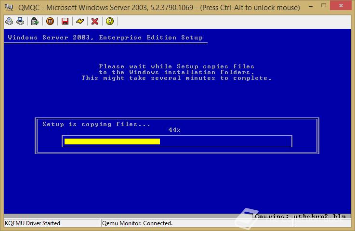The height and width of the screenshot is (231, 355).
Task: Maximize the QMQC window
Action: (x=324, y=6)
